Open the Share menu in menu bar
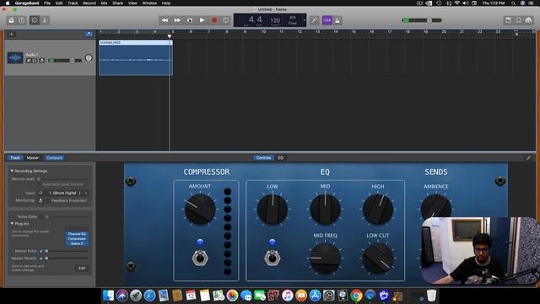 coord(118,3)
